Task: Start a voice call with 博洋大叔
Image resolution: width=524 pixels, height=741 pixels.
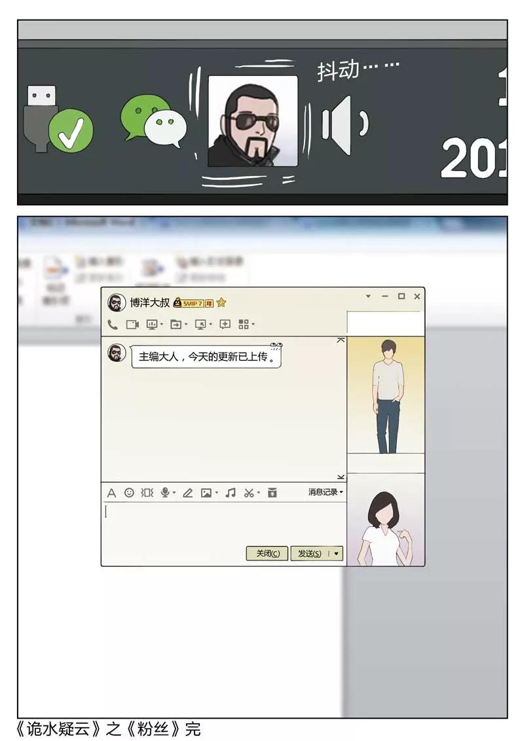Action: (113, 324)
